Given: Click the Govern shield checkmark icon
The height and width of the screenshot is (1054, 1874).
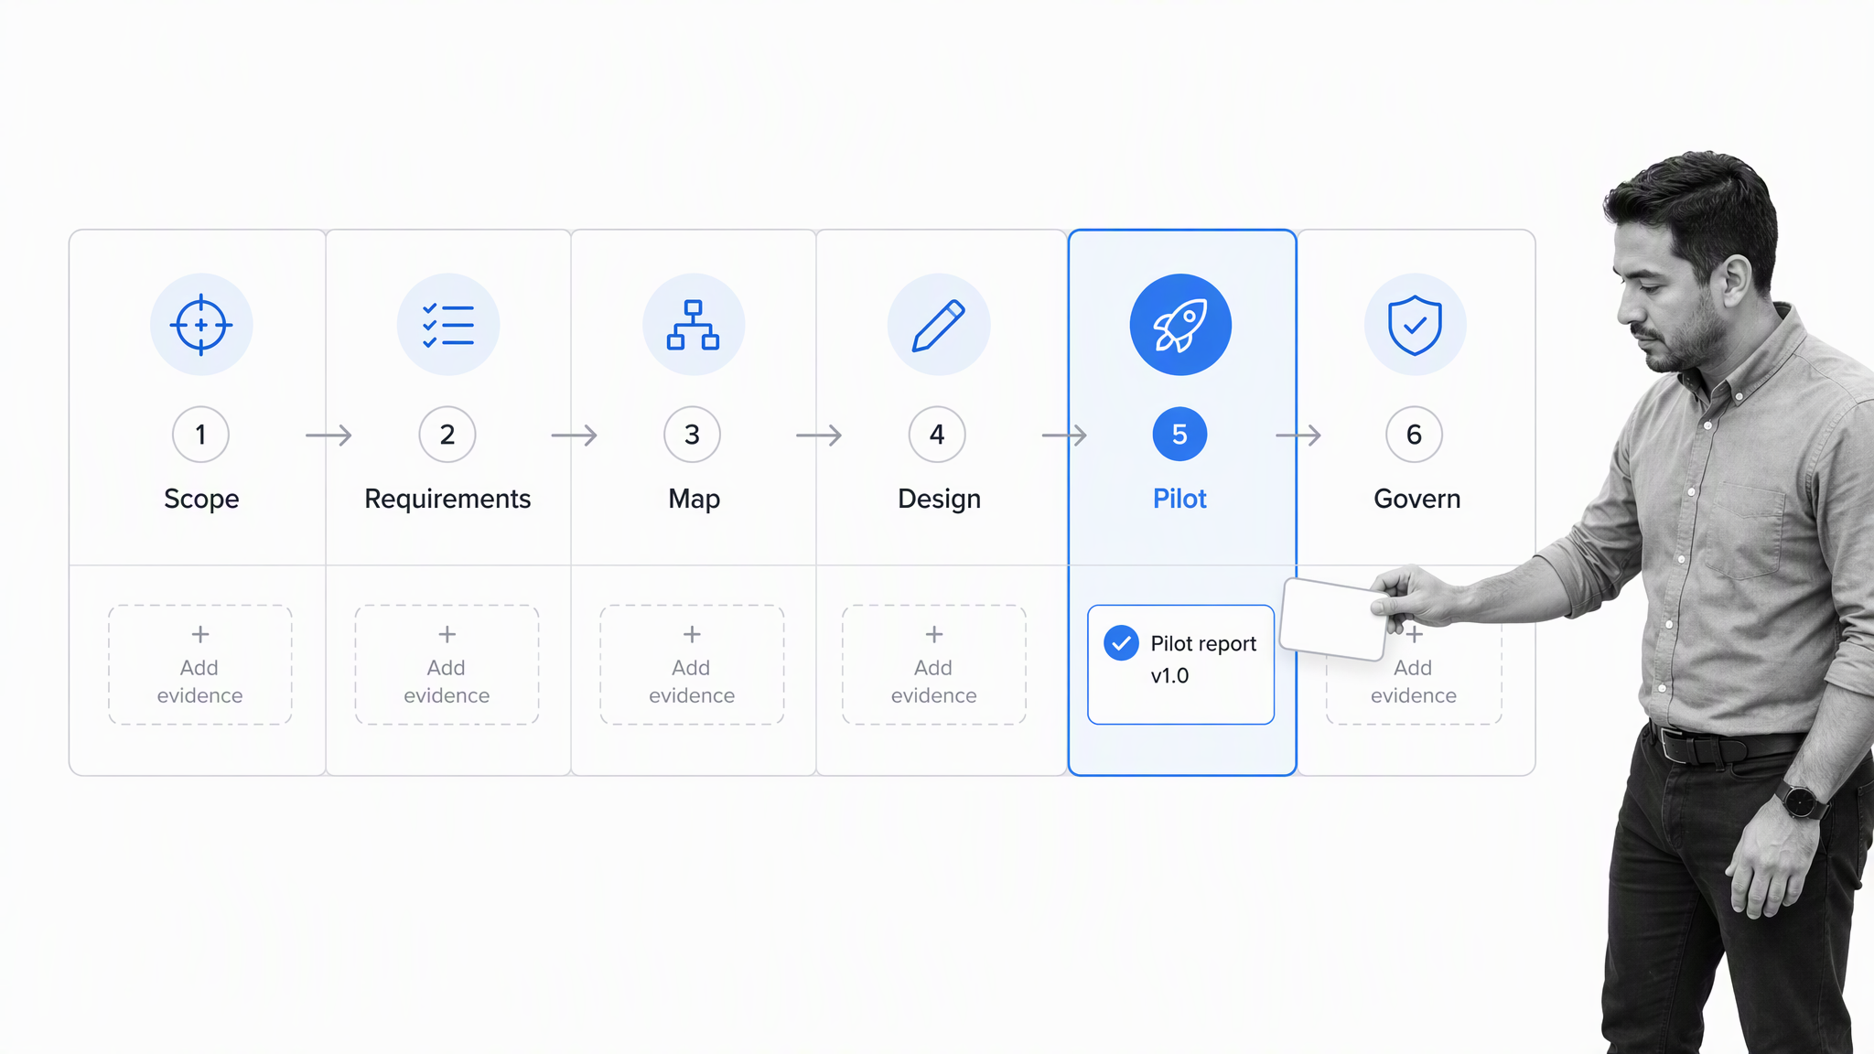Looking at the screenshot, I should pyautogui.click(x=1415, y=325).
